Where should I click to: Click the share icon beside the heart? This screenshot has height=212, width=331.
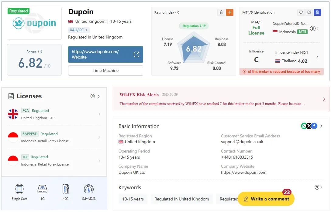309,12
